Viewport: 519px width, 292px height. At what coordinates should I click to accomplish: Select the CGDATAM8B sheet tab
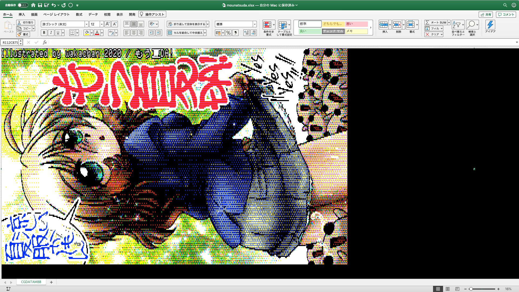31,282
